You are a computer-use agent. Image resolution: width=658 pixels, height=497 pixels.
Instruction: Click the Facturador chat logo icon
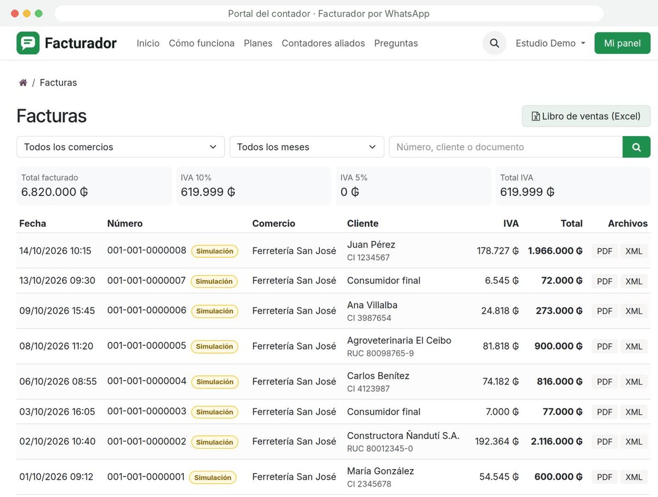click(x=28, y=43)
